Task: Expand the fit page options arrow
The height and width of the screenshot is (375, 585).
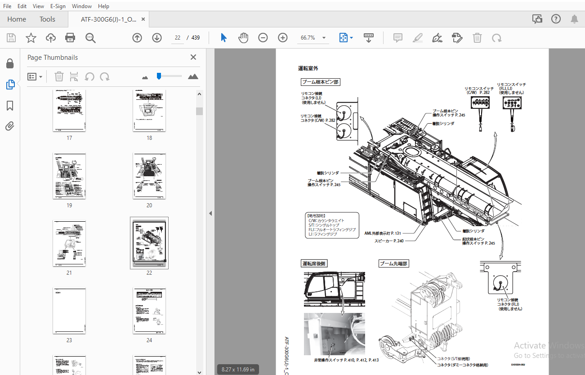Action: [352, 38]
